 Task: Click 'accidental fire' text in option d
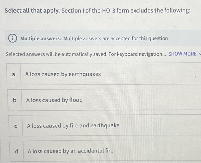tap(96, 151)
